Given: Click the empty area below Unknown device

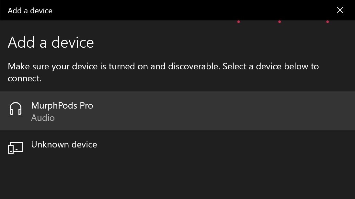Looking at the screenshot, I should pyautogui.click(x=177, y=181).
